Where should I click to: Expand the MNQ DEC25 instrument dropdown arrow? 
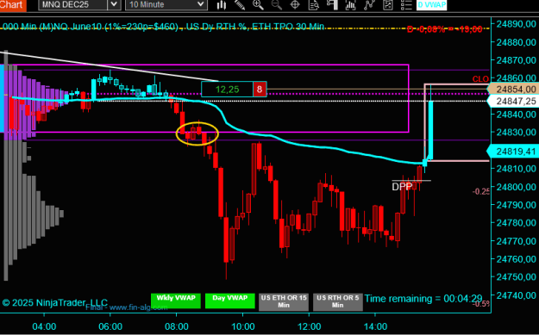(x=114, y=4)
